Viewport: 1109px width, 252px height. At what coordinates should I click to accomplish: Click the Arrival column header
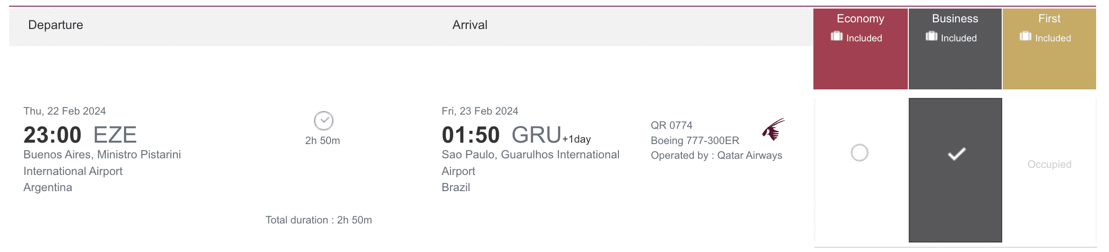coord(470,25)
